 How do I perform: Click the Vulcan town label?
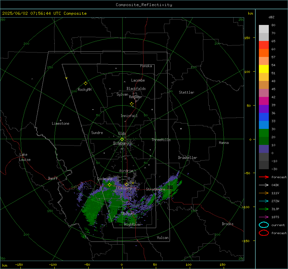[x=163, y=238]
